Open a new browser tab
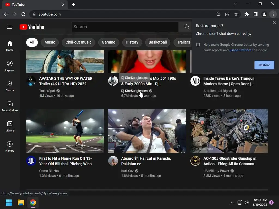Screen dimensions: 279x209 pos(74,5)
